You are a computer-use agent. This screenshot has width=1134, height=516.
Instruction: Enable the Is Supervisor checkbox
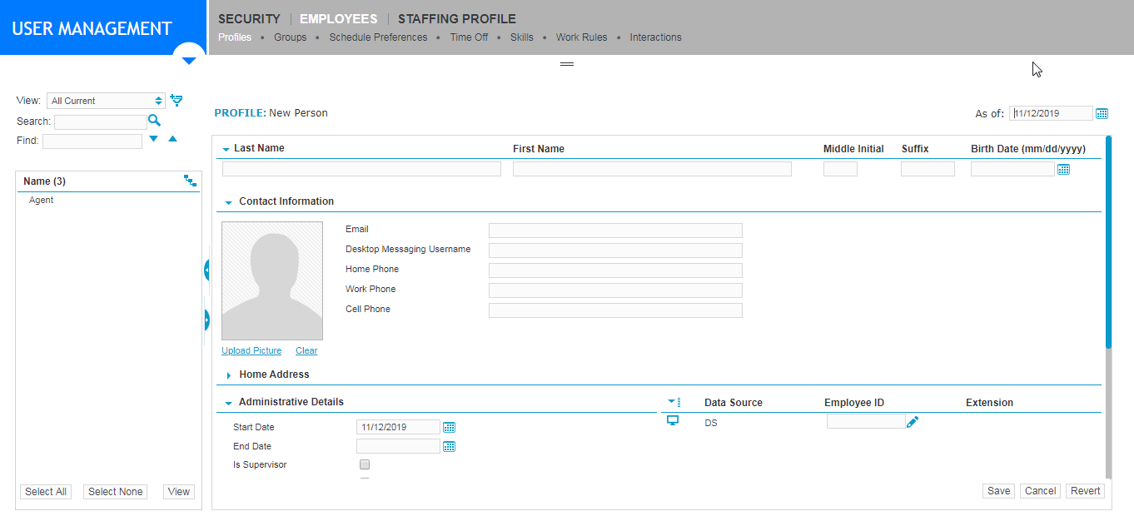coord(365,464)
